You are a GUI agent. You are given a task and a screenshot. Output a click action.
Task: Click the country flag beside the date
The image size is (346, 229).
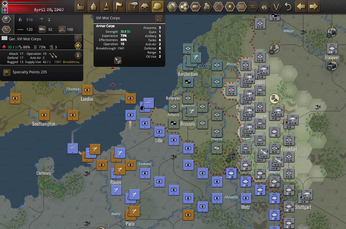pyautogui.click(x=5, y=10)
